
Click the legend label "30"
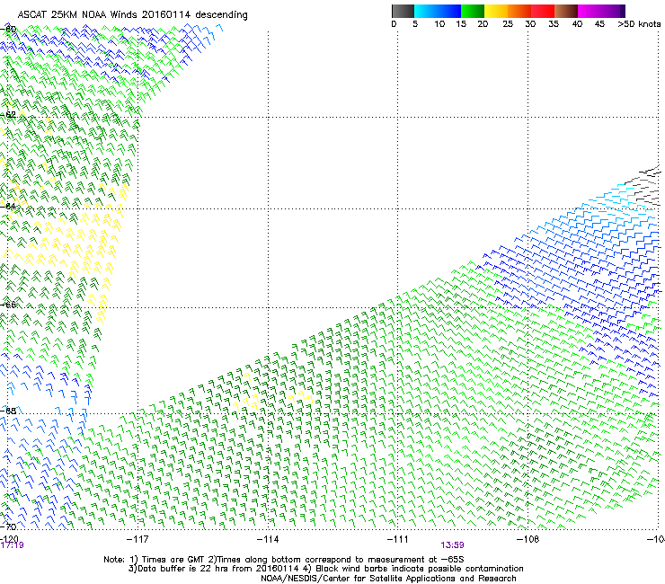click(x=530, y=24)
